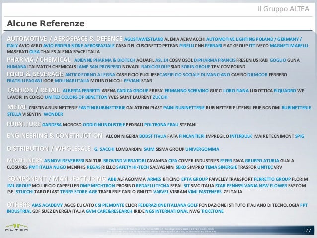
Task: Click the MOLINARI ITALIA reference
Action: pyautogui.click(x=72, y=81)
